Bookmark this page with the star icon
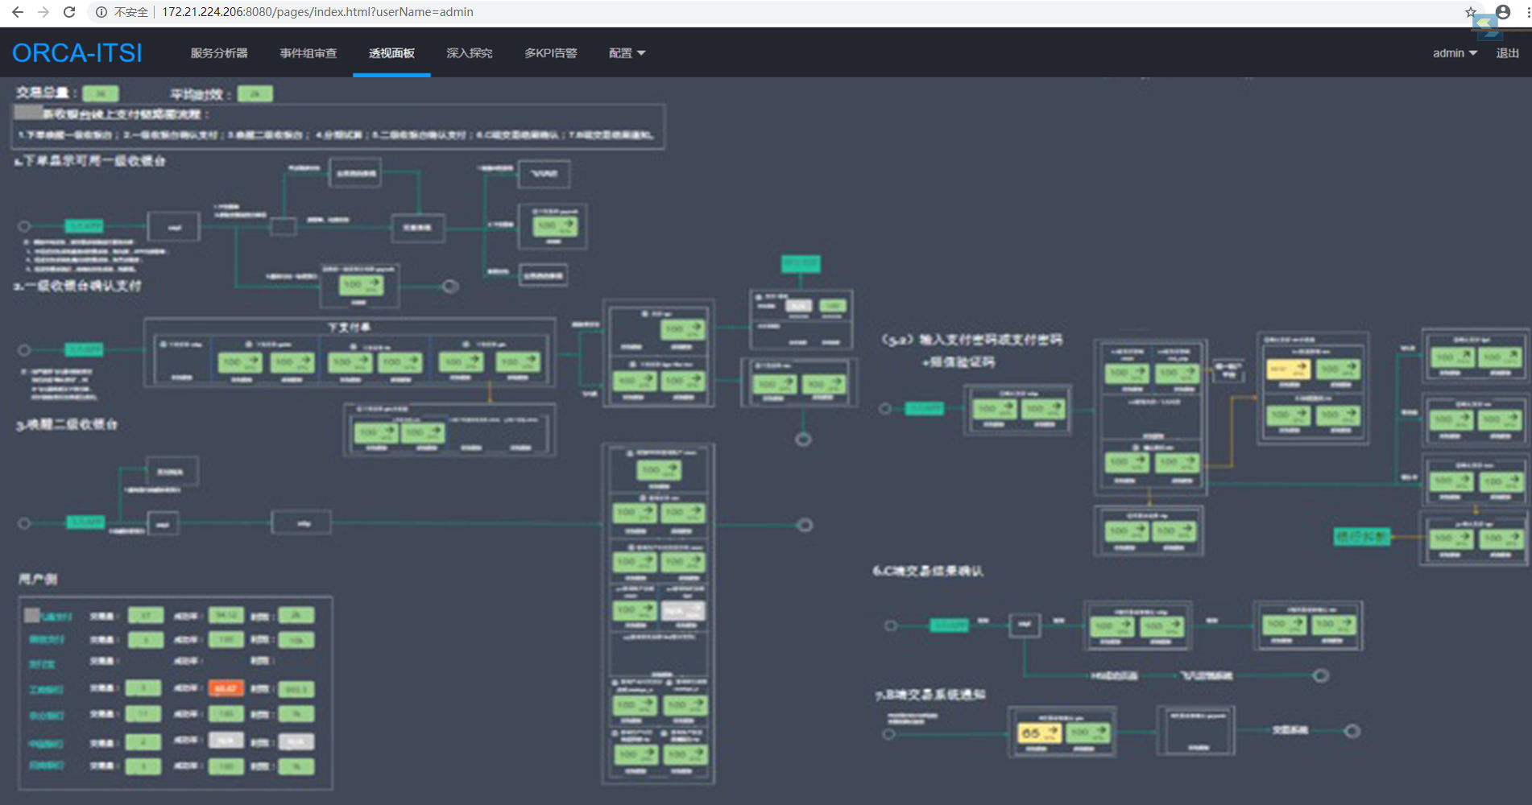 pos(1470,12)
